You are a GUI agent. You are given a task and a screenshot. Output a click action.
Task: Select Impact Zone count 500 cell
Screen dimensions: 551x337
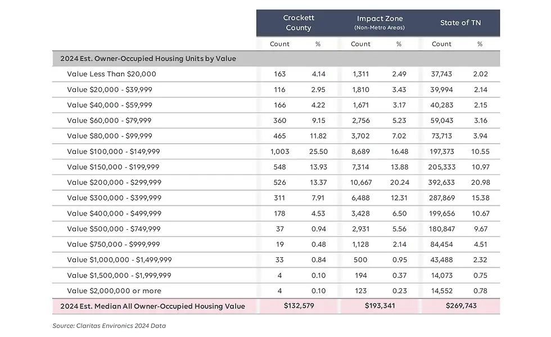coord(360,259)
